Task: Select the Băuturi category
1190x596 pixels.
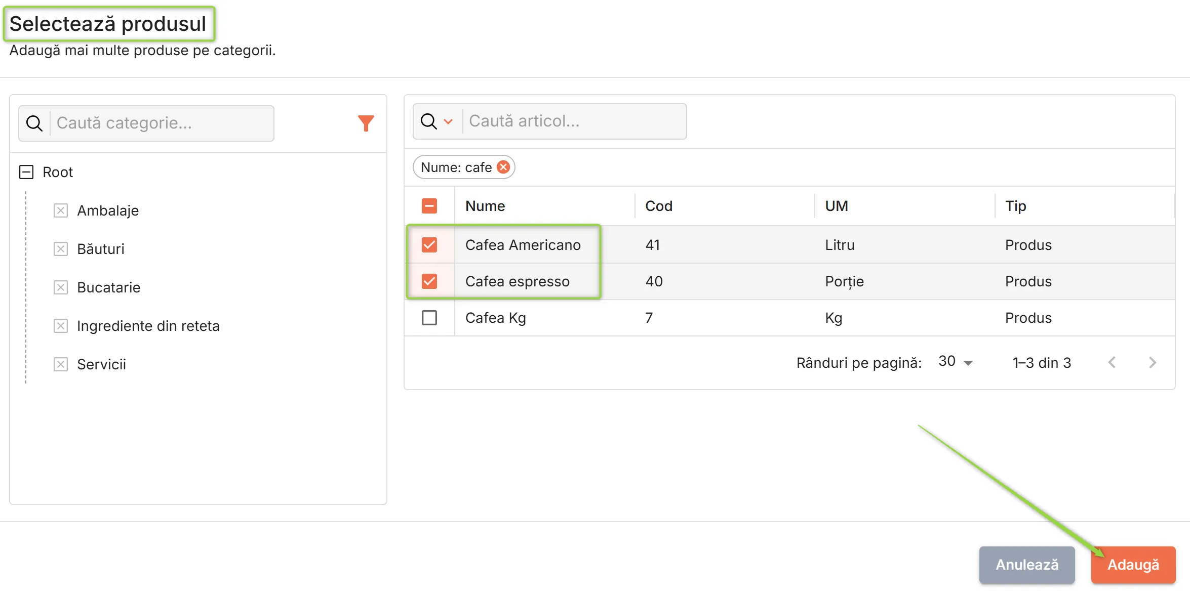Action: 101,249
